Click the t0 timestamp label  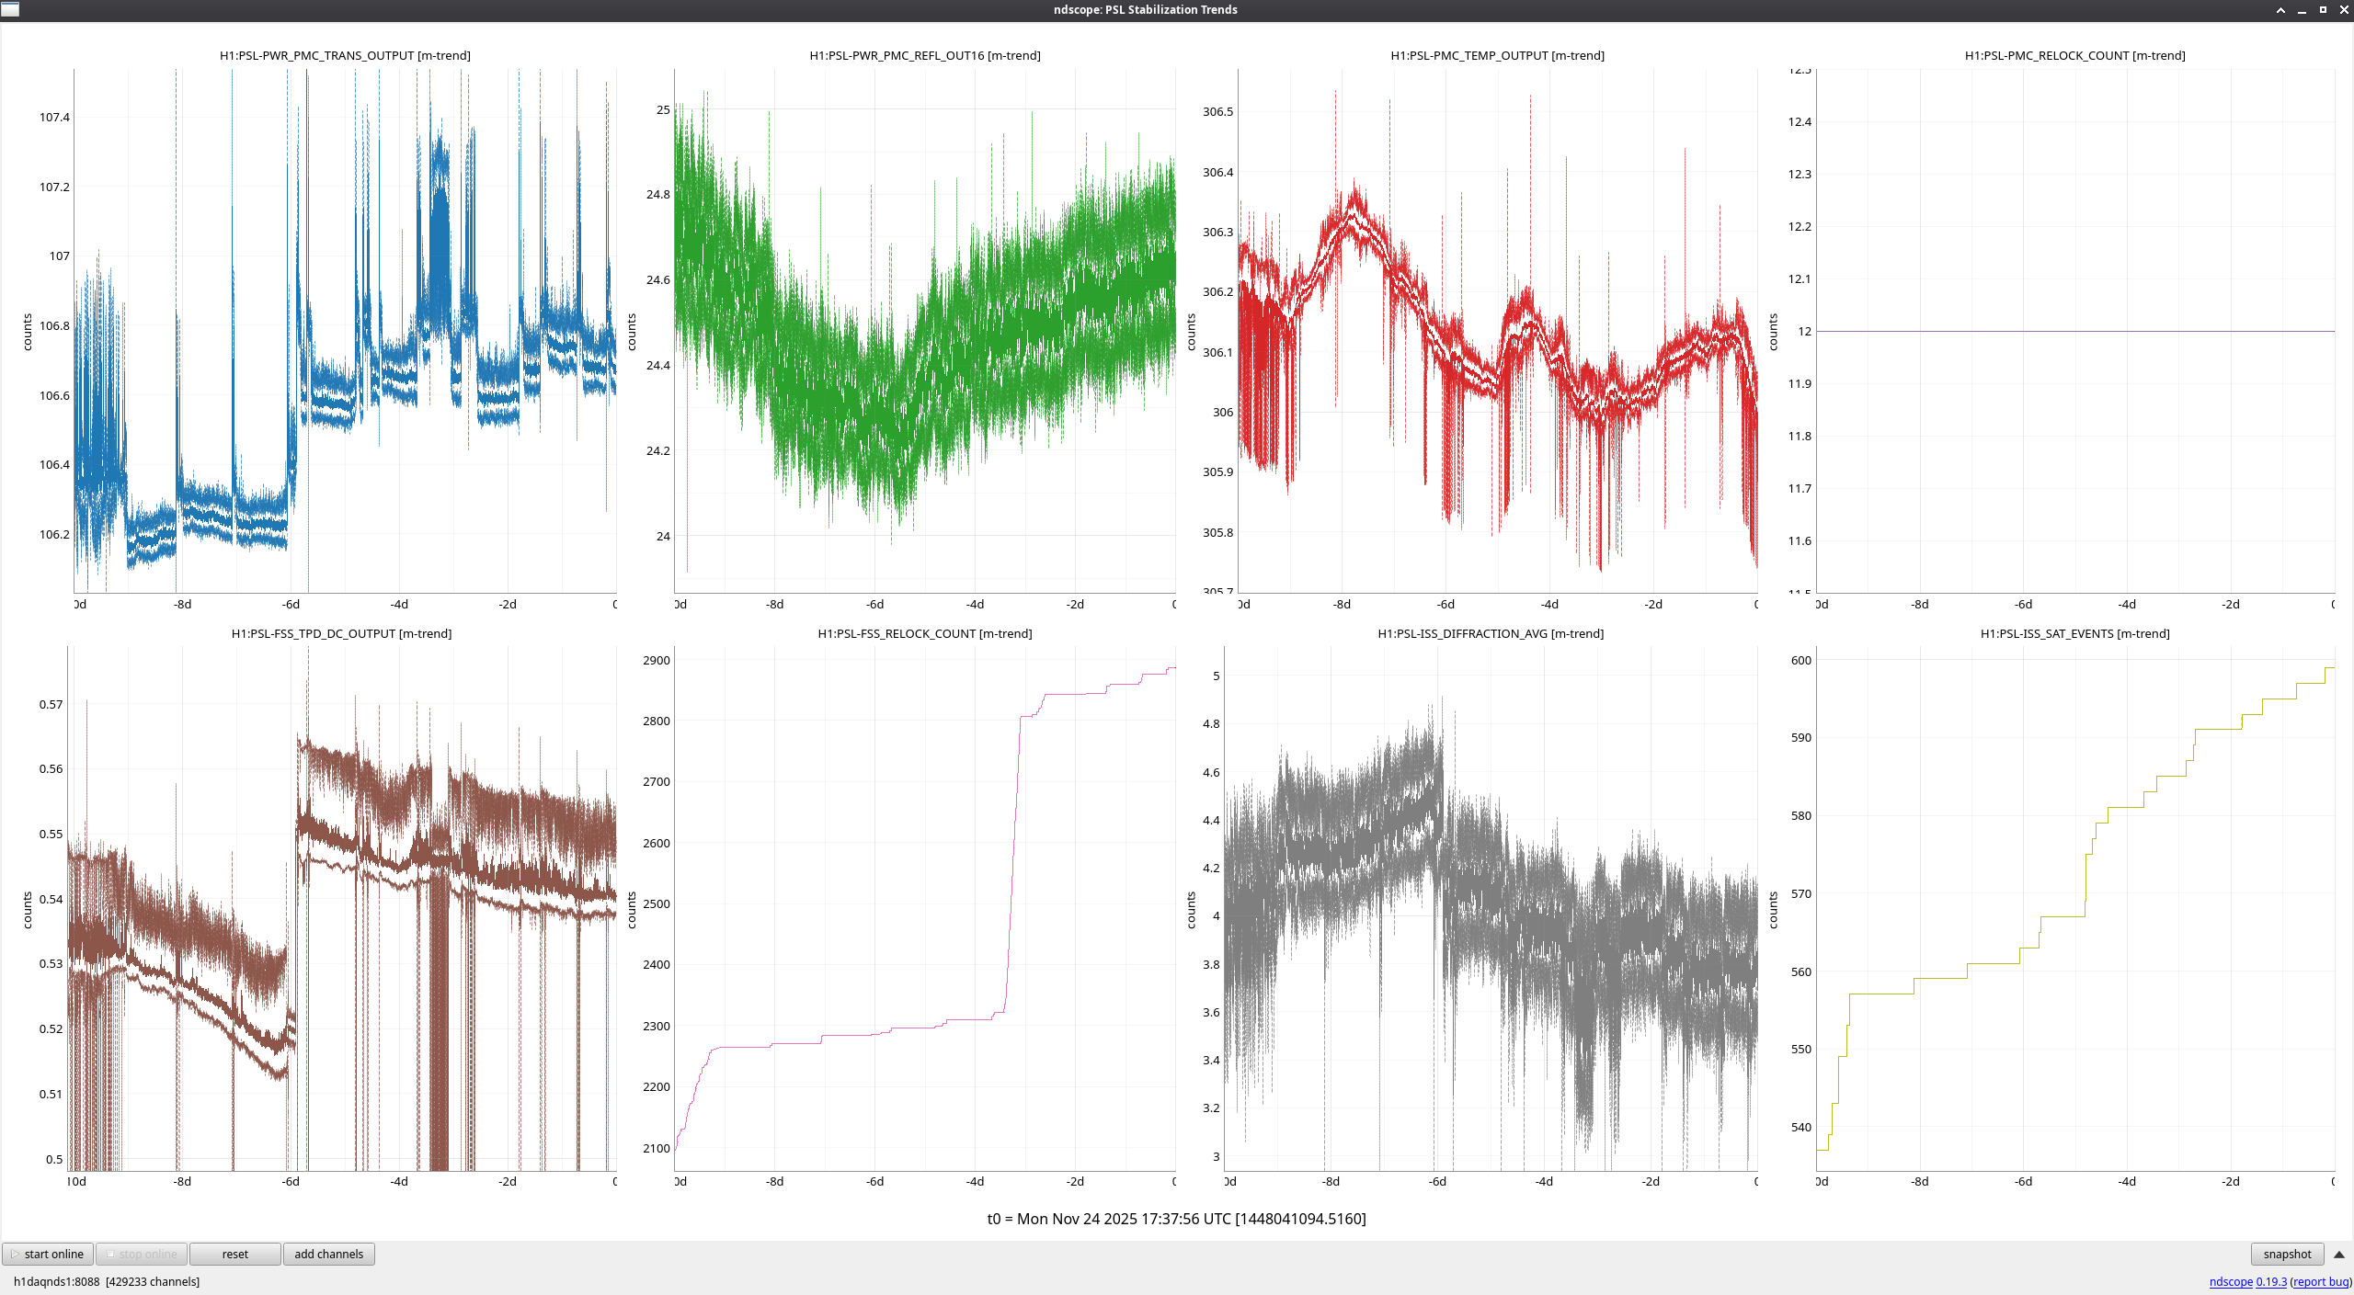coord(1176,1219)
